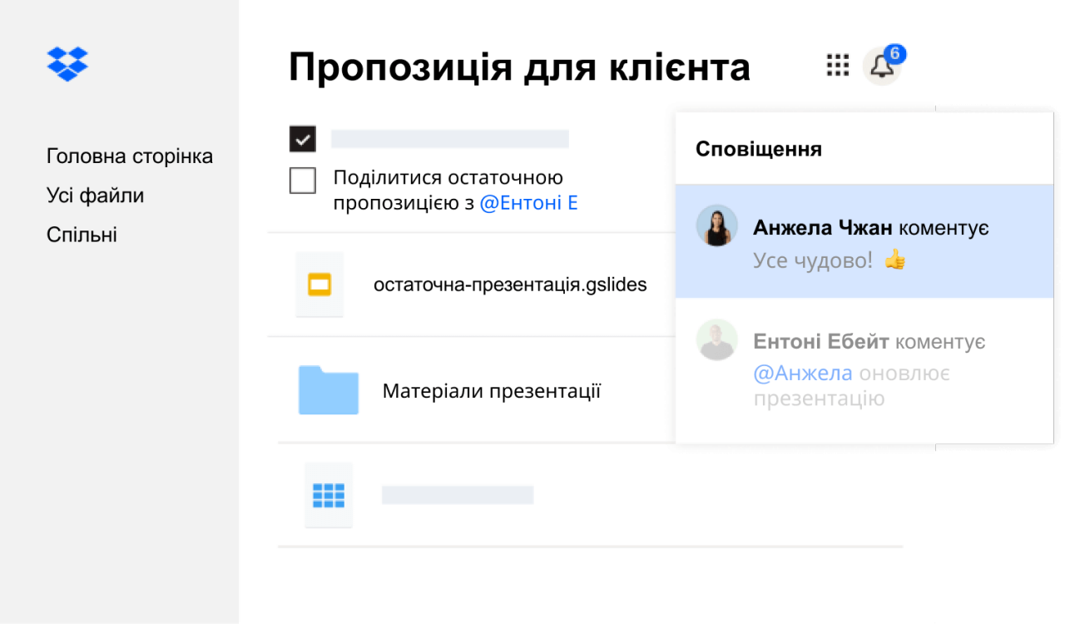Open the Спільні section
1065x624 pixels.
[x=82, y=234]
